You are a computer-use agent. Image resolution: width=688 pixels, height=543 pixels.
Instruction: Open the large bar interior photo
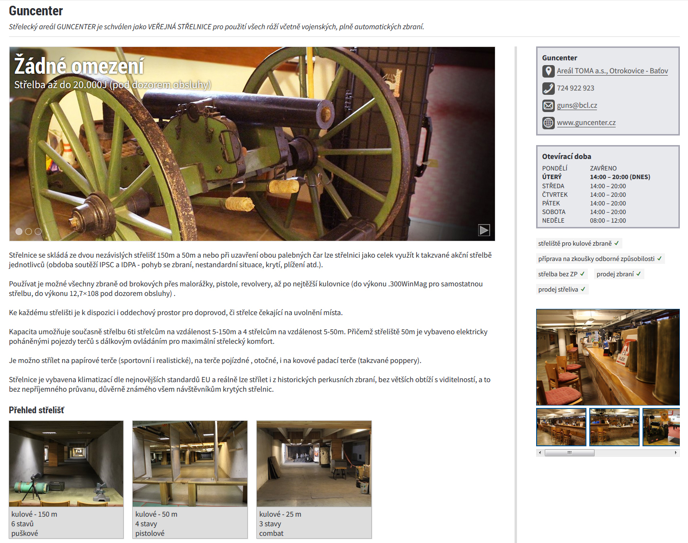[x=608, y=357]
